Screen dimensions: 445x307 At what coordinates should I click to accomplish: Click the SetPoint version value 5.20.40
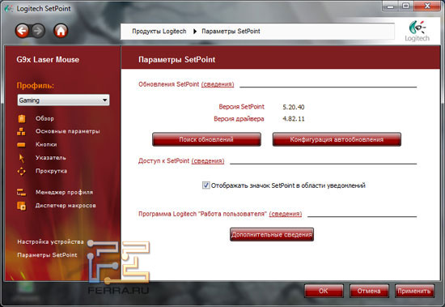tap(294, 107)
